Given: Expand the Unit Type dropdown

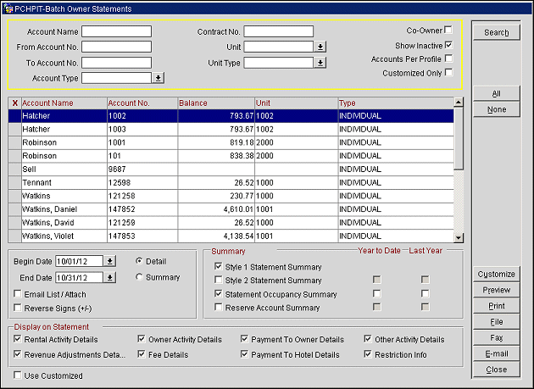Looking at the screenshot, I should tap(320, 62).
